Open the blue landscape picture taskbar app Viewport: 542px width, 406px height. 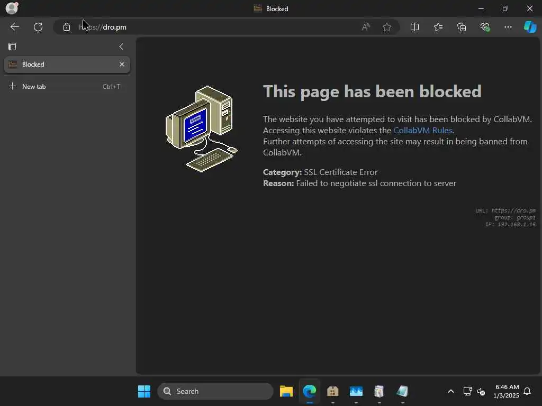[x=356, y=391]
